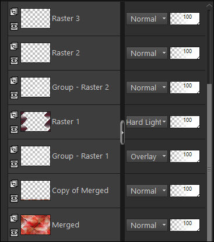This screenshot has height=242, width=214.
Task: Click the layer type icon for Raster 3
Action: tap(14, 12)
